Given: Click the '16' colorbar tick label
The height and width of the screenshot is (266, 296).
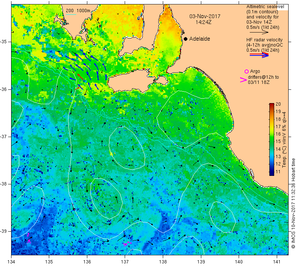Looking at the screenshot, I should (x=278, y=134).
